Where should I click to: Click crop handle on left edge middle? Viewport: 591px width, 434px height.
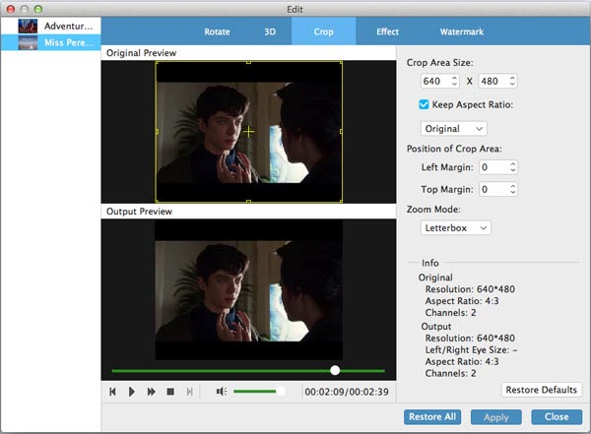(x=157, y=132)
